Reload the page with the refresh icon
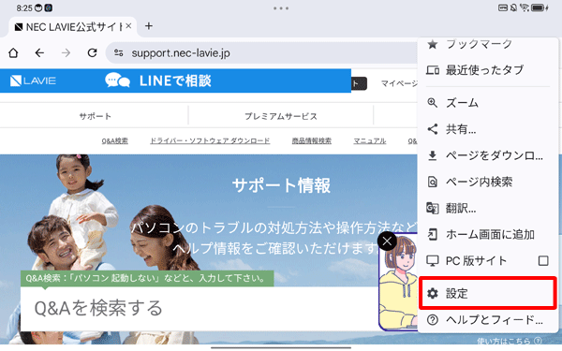Image resolution: width=562 pixels, height=351 pixels. [93, 53]
